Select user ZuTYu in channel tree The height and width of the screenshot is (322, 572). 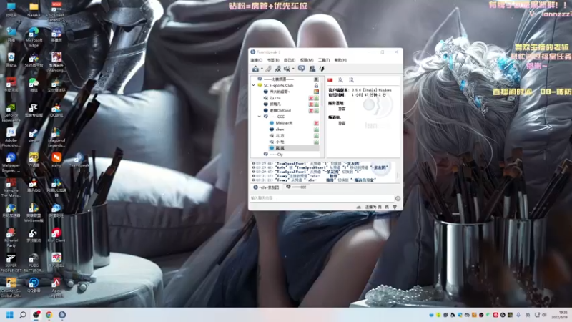[x=275, y=98]
